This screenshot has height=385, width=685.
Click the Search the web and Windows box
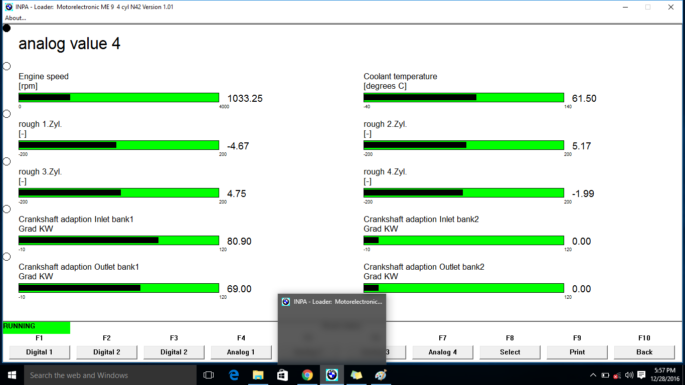pos(110,375)
